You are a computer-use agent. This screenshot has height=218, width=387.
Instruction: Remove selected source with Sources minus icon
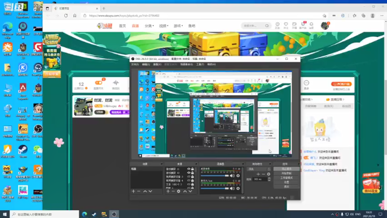click(x=174, y=191)
